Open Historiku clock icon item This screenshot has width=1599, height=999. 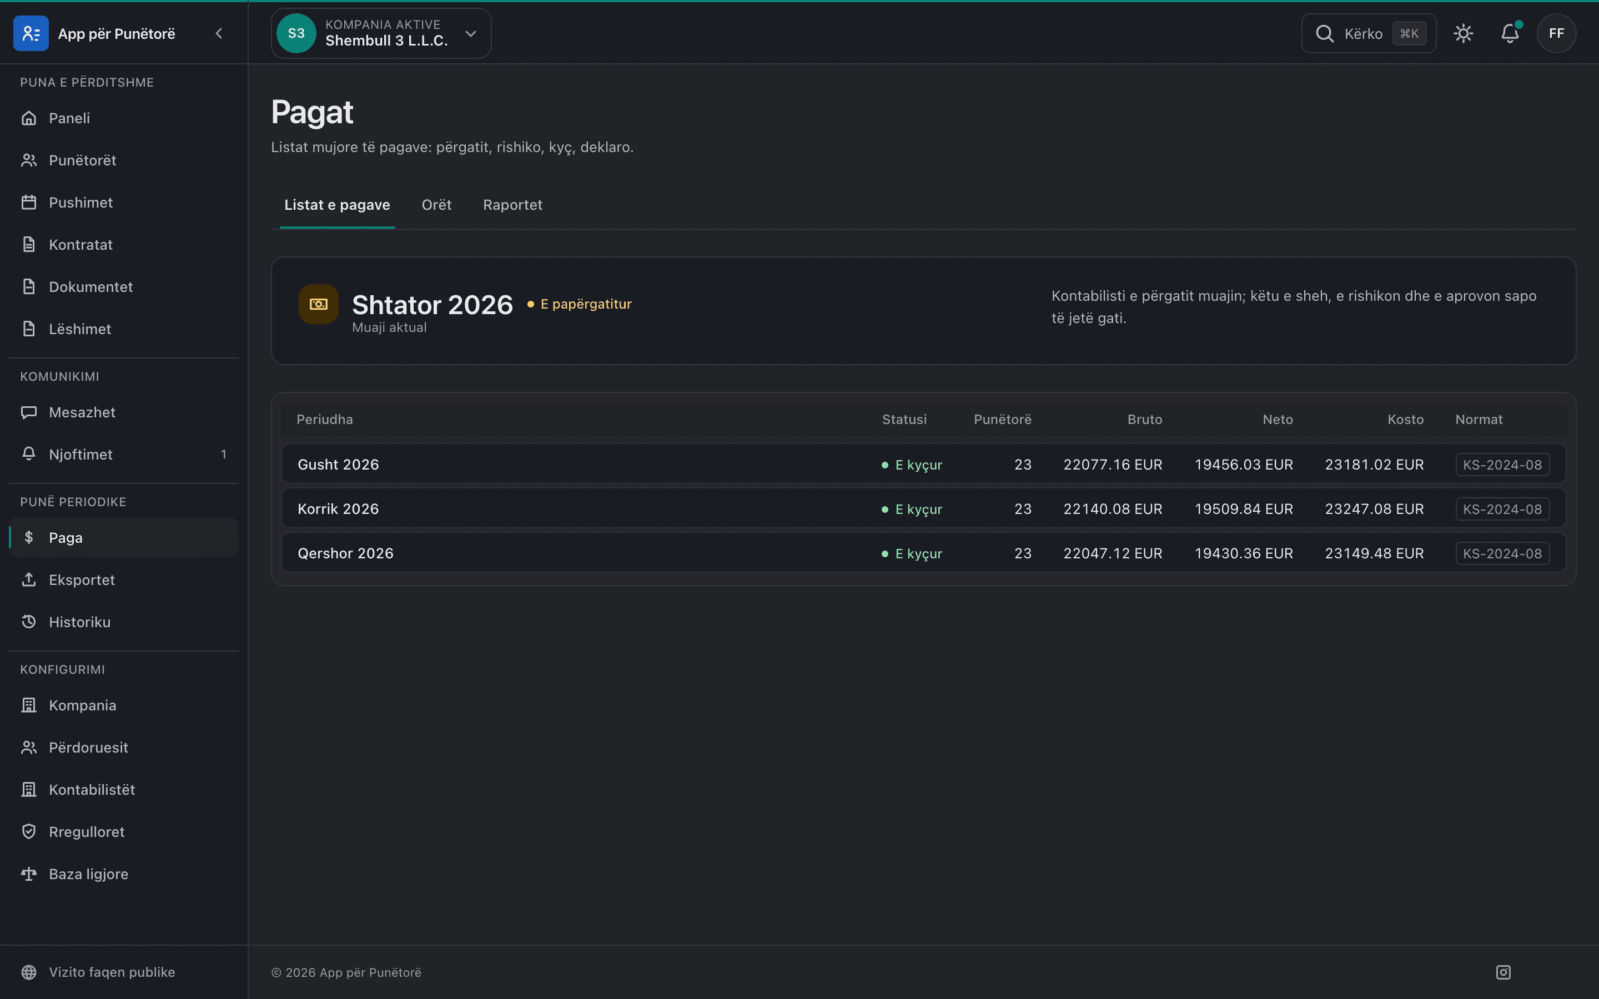tap(124, 622)
